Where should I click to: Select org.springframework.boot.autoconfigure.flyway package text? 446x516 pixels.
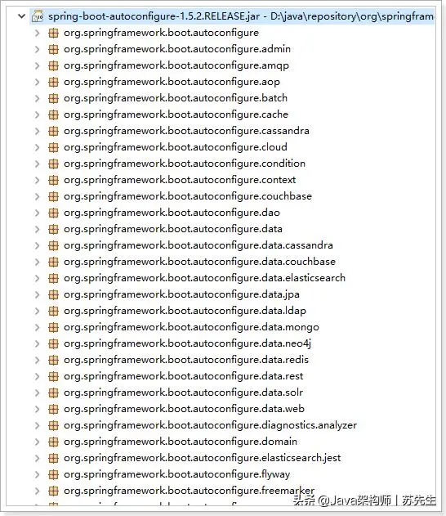(176, 474)
